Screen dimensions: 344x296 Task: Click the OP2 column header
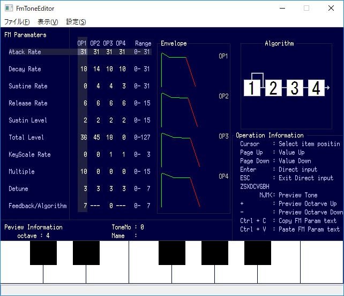click(x=95, y=43)
